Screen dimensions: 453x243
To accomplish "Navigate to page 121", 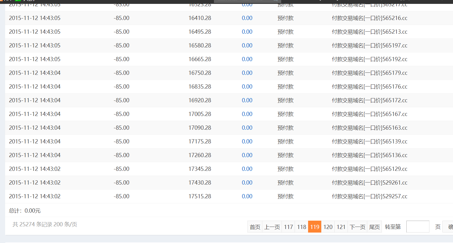I will 341,227.
